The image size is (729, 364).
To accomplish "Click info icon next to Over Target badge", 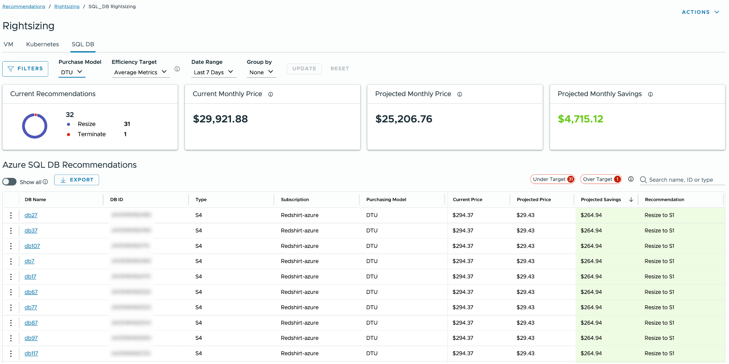I will (x=631, y=179).
